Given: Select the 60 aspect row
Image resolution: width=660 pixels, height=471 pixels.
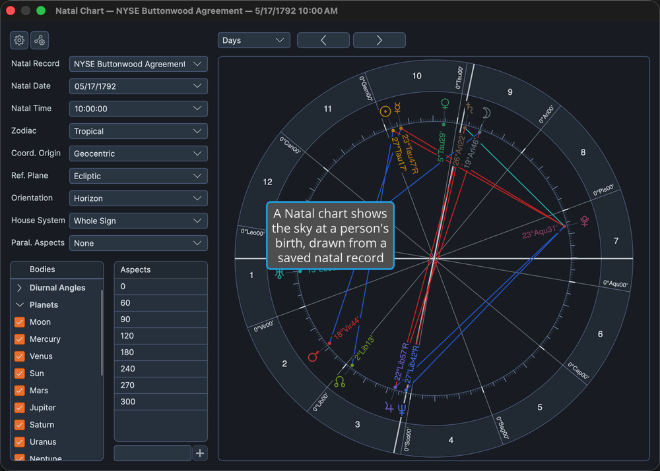Looking at the screenshot, I should [x=161, y=303].
